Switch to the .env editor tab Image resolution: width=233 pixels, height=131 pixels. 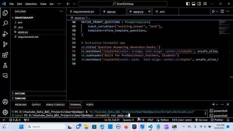[162, 12]
